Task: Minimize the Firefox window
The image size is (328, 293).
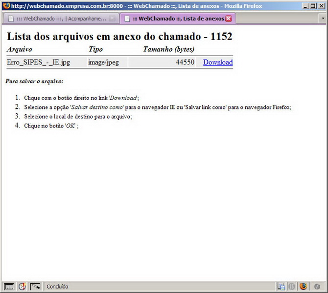Action: 305,6
